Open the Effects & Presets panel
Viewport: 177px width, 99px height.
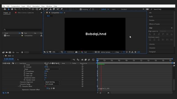pos(154,24)
